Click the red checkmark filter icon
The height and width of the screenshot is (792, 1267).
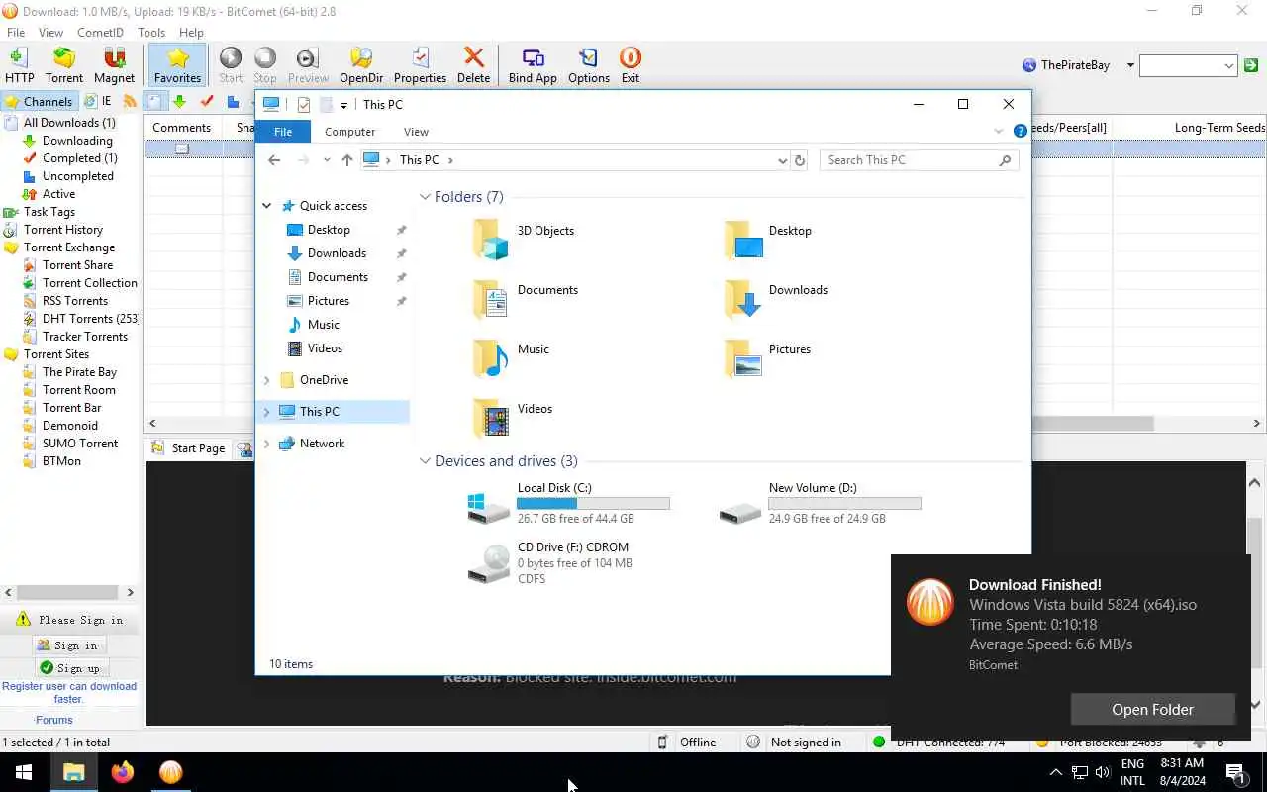click(207, 101)
